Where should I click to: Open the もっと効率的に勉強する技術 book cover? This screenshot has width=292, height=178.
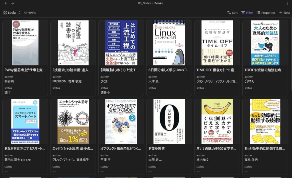(265, 122)
